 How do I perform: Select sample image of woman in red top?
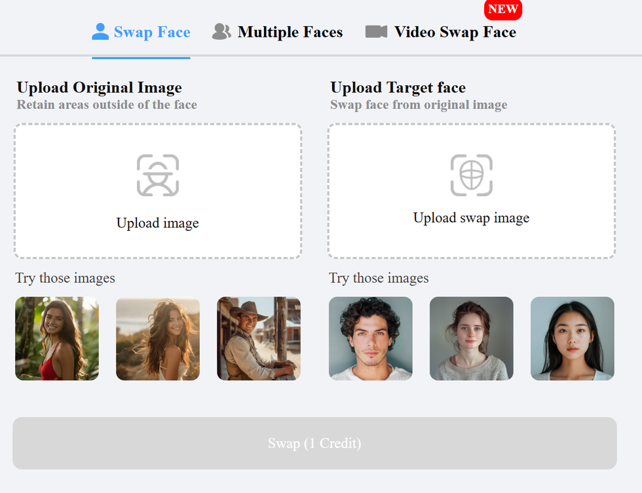[57, 338]
